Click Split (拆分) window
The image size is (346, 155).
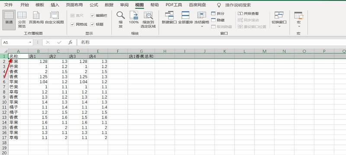pos(218,14)
